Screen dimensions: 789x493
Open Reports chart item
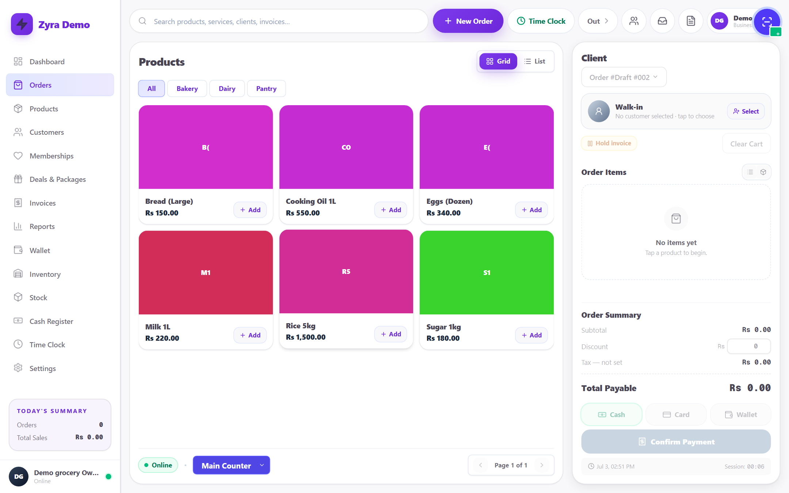coord(60,226)
